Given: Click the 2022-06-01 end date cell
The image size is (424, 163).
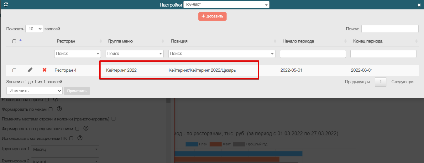Looking at the screenshot, I should click(x=362, y=70).
